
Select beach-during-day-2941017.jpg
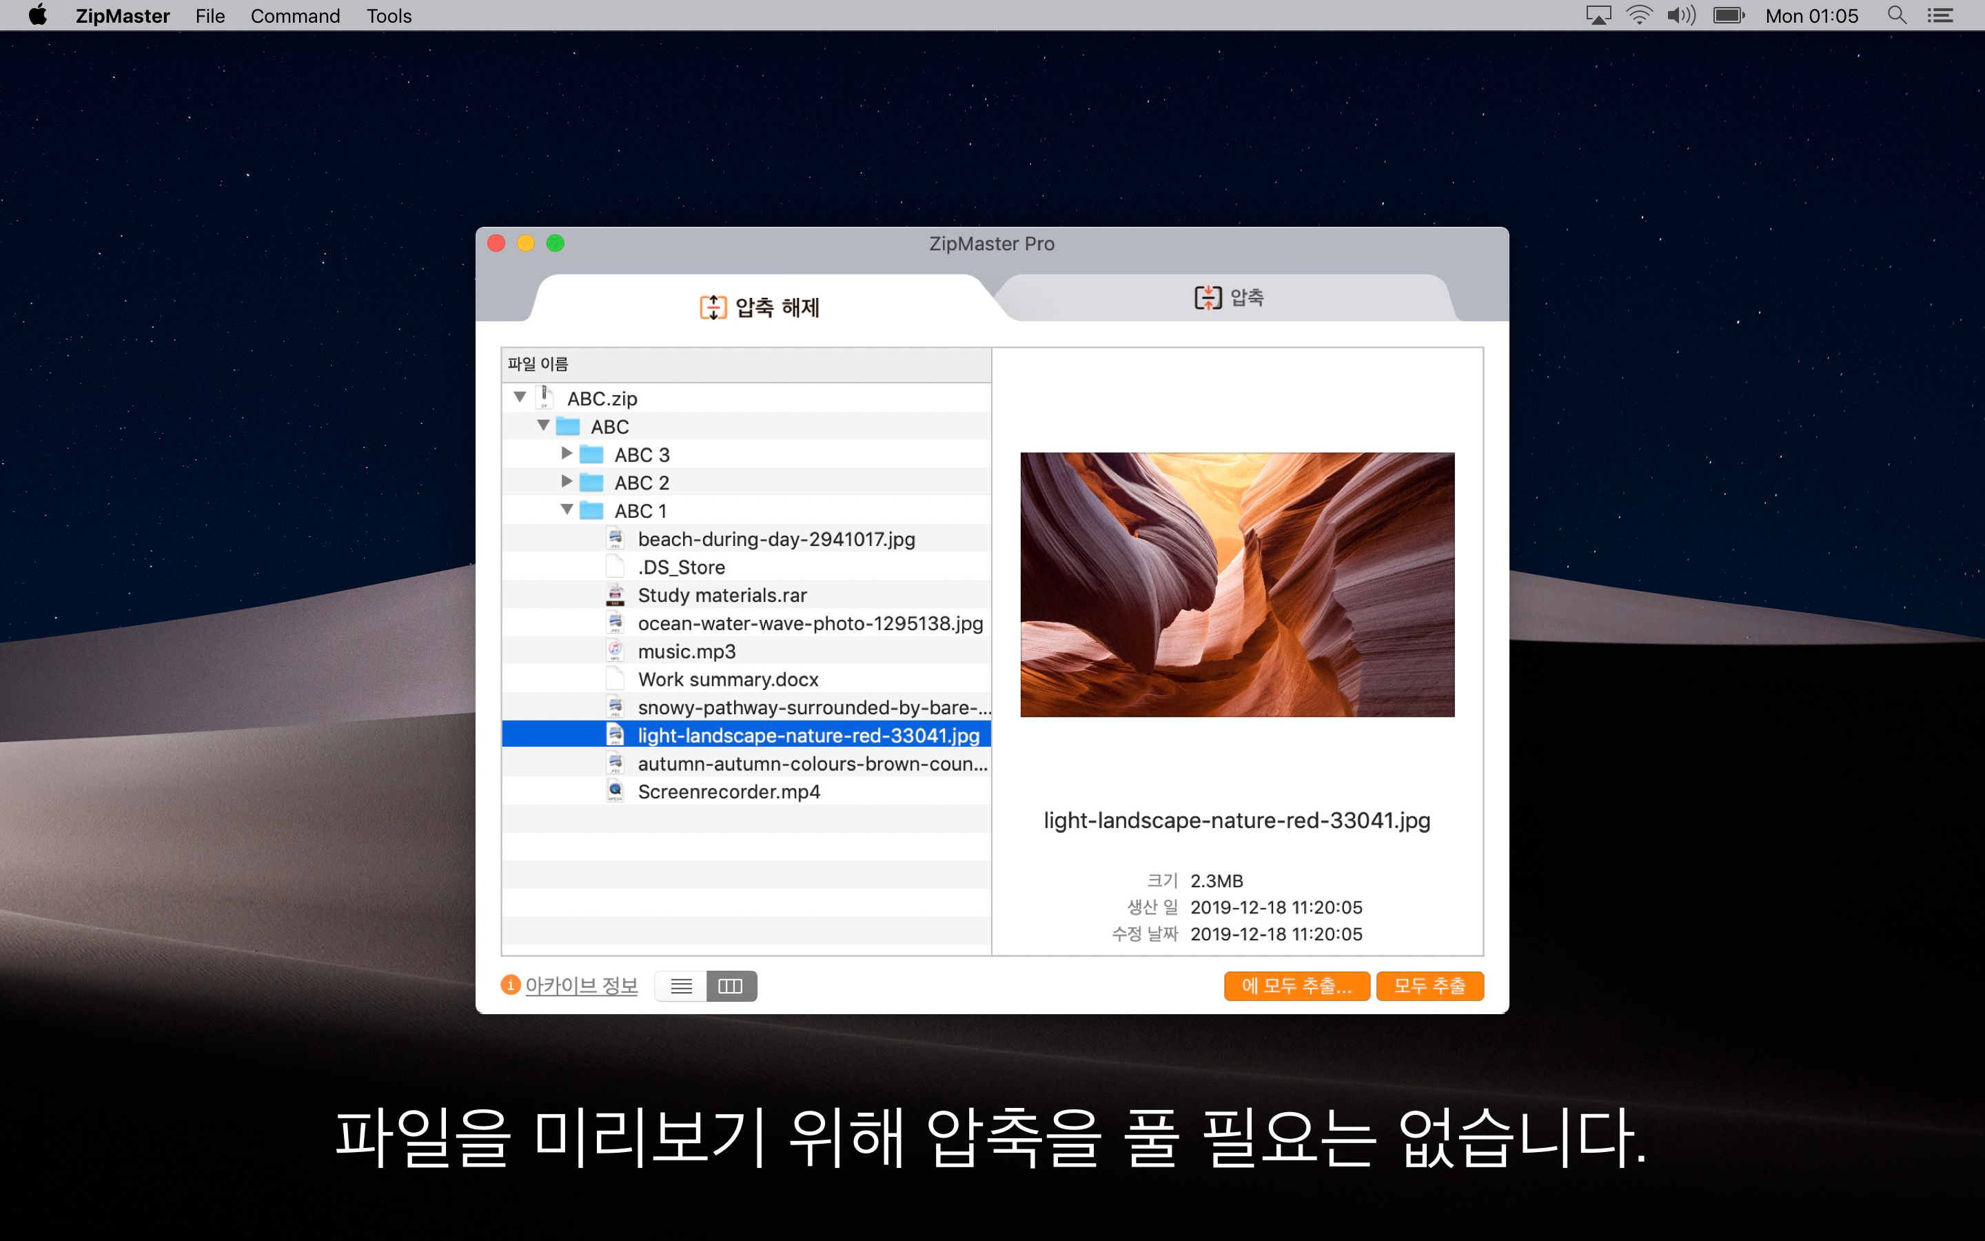pos(777,539)
